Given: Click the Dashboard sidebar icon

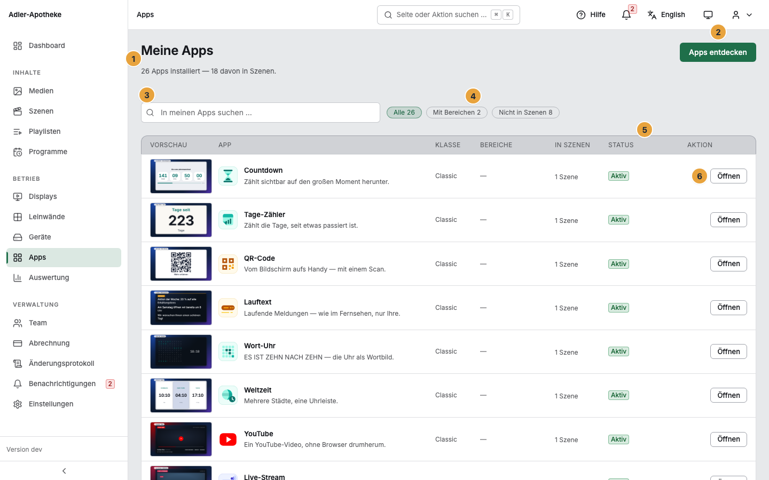Looking at the screenshot, I should click(18, 46).
